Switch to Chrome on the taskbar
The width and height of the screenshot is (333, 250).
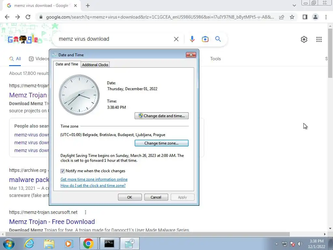[x=88, y=243]
